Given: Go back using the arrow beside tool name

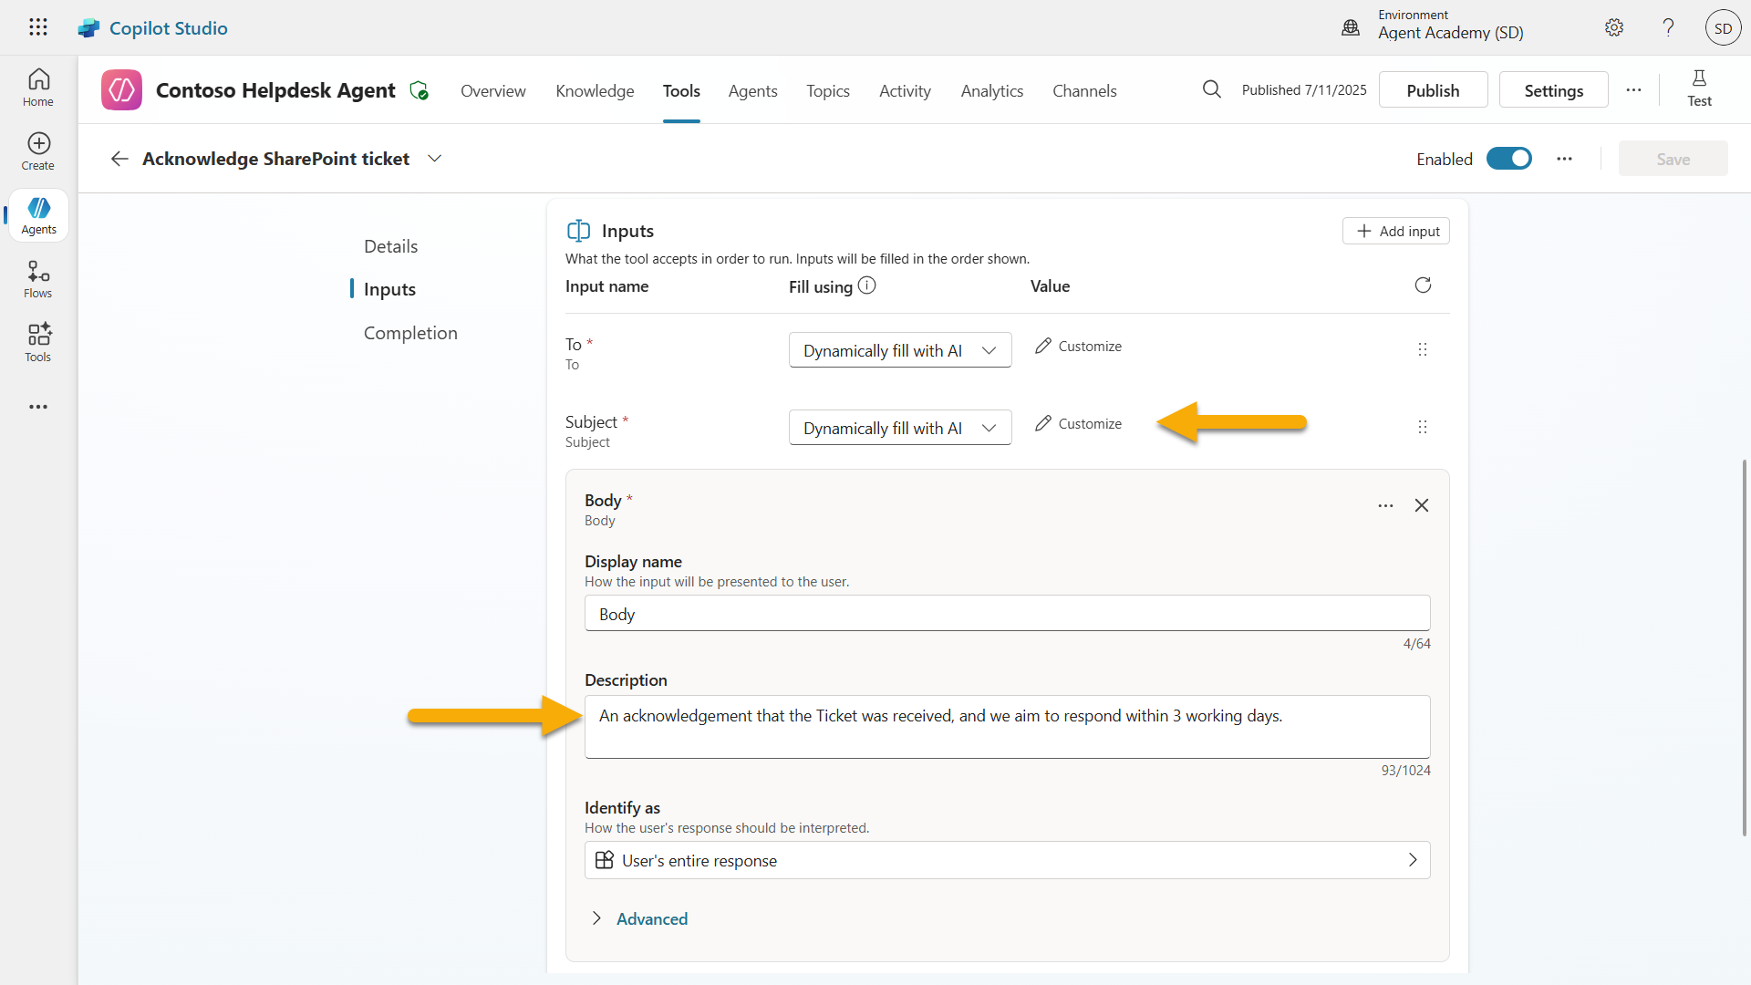Looking at the screenshot, I should point(119,158).
